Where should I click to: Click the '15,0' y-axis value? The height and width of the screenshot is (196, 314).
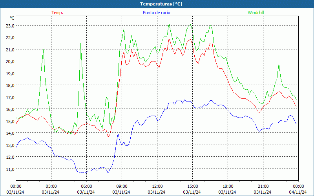click(x=10, y=121)
